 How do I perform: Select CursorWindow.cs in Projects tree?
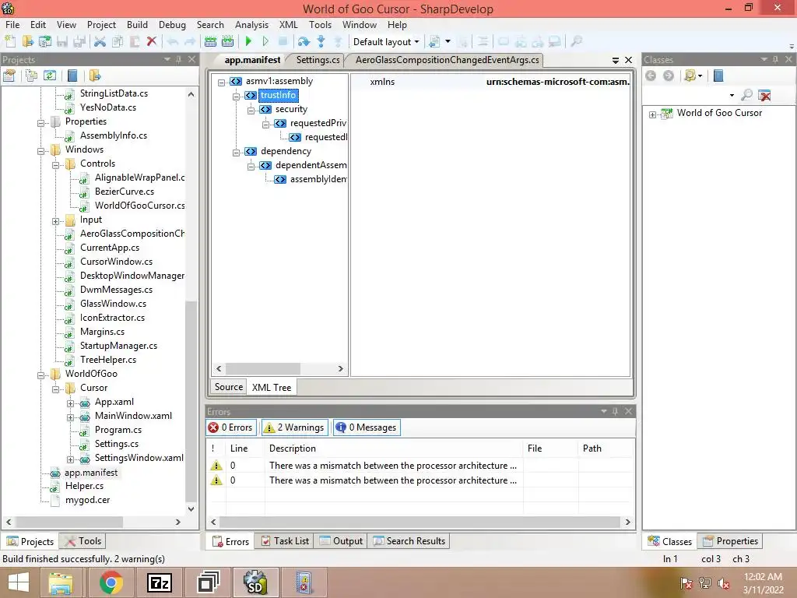117,262
